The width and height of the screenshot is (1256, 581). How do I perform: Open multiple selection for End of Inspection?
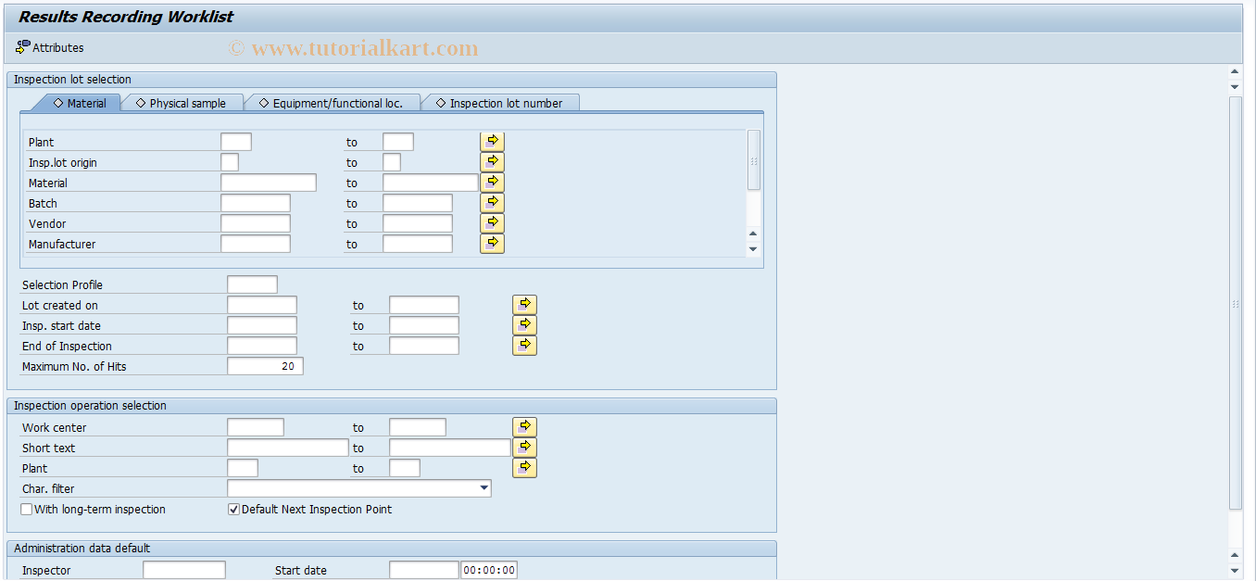pyautogui.click(x=524, y=345)
